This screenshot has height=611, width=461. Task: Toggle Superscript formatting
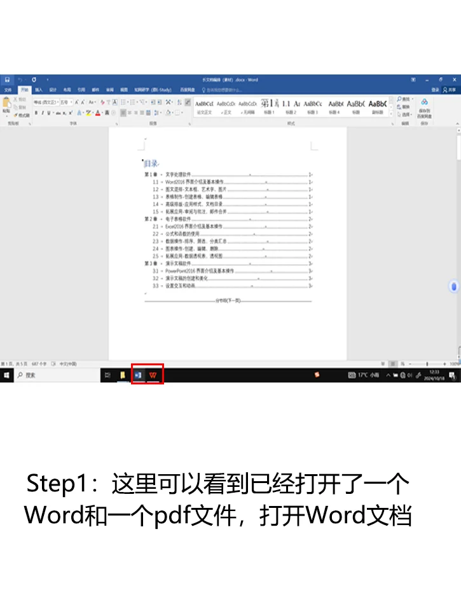[x=71, y=113]
